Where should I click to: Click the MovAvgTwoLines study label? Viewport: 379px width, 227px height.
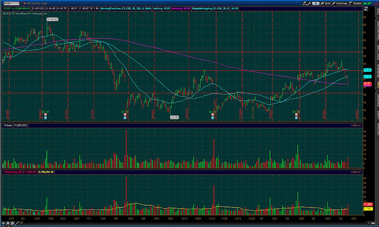[126, 8]
